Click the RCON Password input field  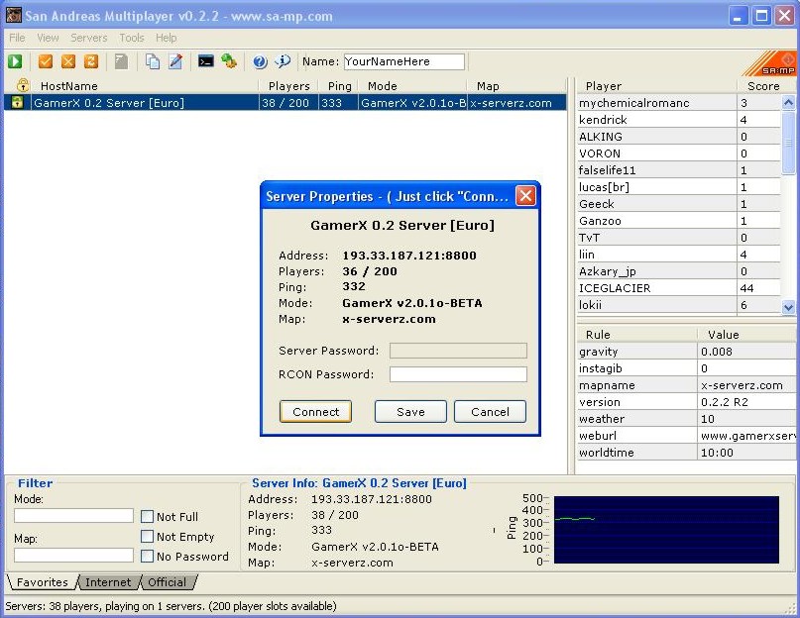tap(458, 374)
